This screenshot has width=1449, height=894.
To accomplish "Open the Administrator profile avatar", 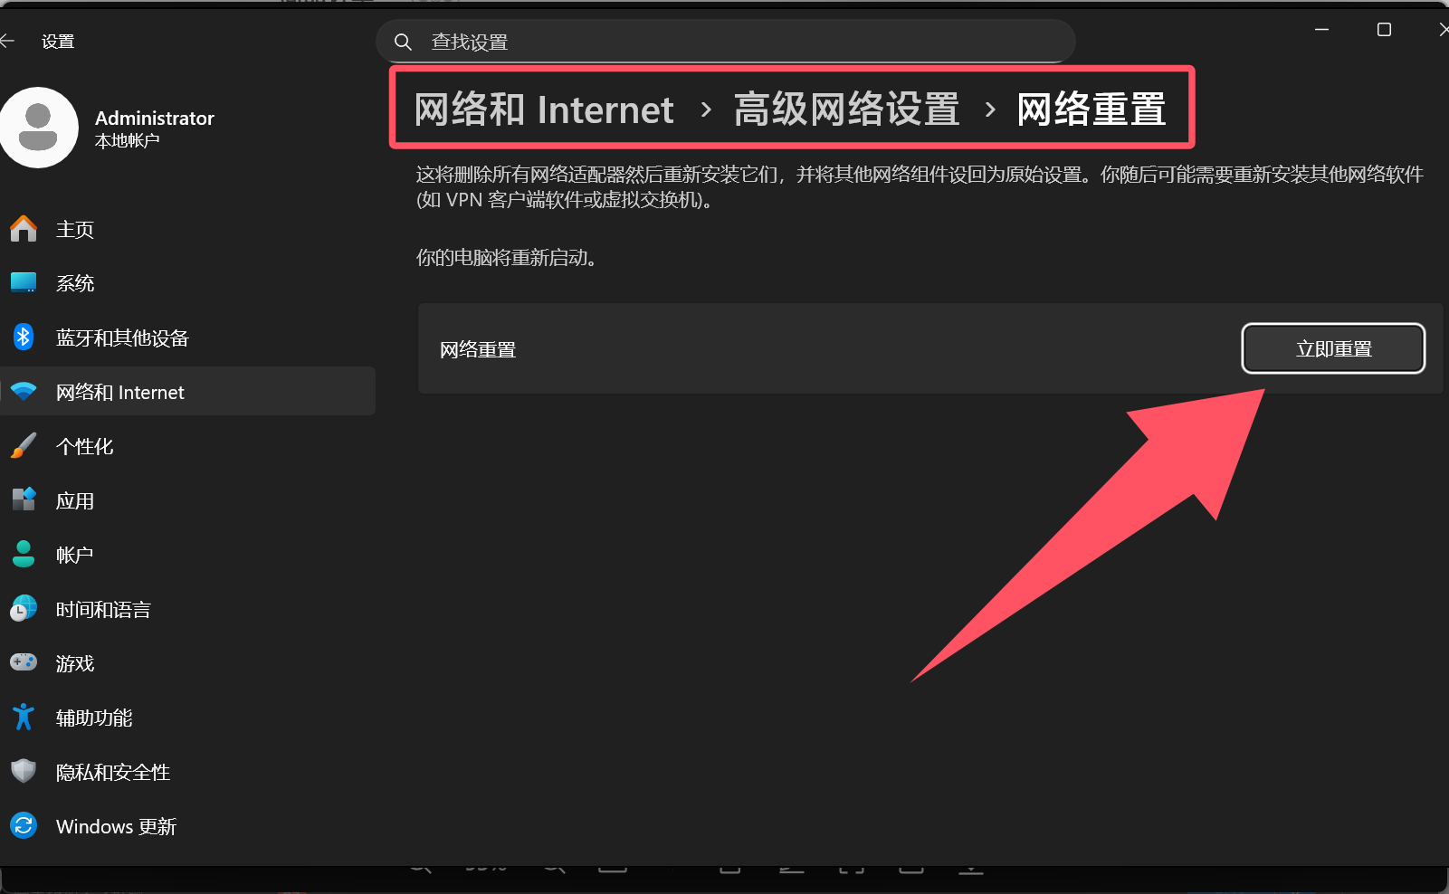I will point(39,128).
